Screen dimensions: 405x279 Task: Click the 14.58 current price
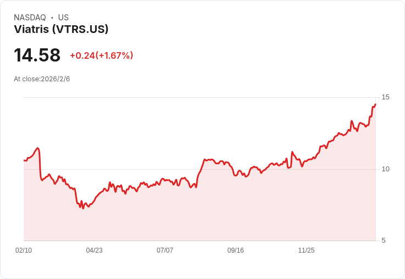pos(37,55)
